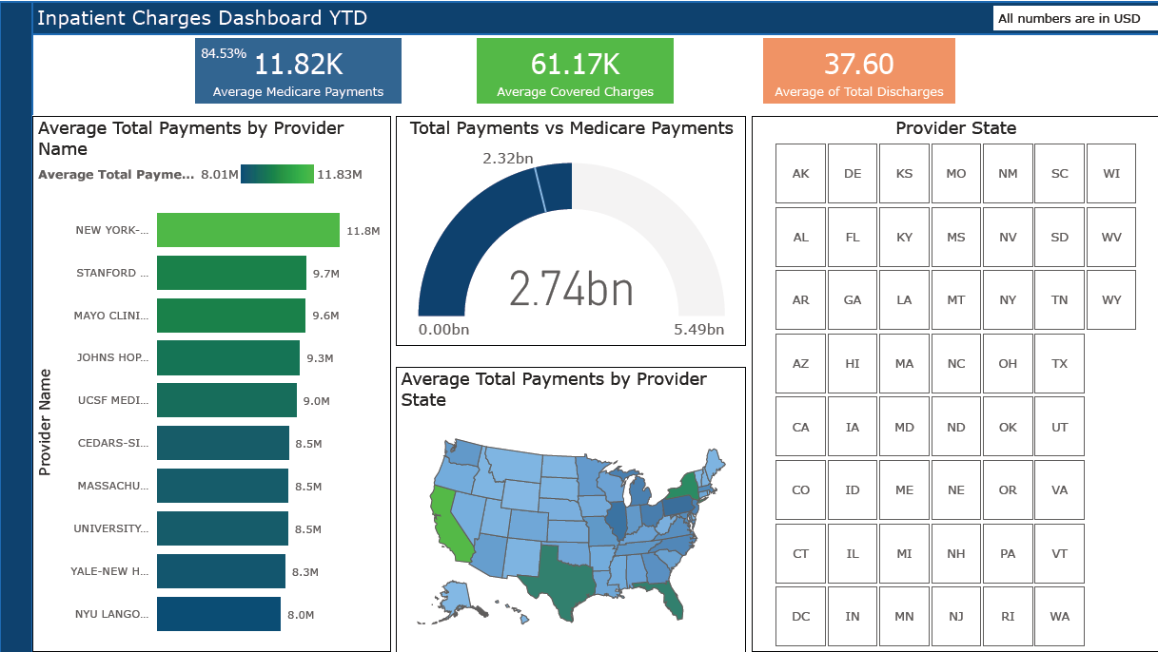The height and width of the screenshot is (652, 1158).
Task: Filter dashboard by IL tile
Action: click(x=853, y=553)
